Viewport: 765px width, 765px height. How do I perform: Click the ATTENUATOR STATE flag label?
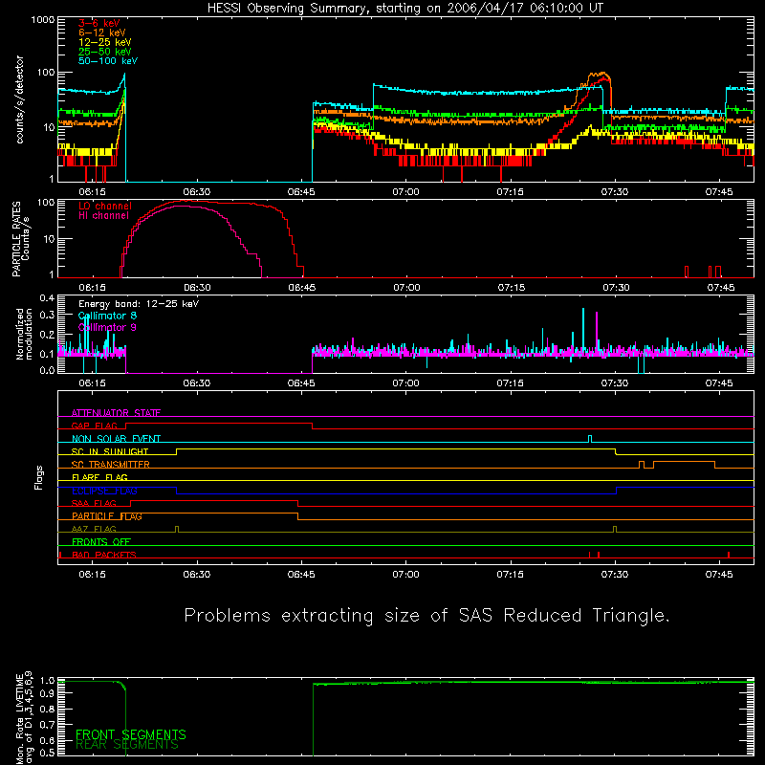pyautogui.click(x=116, y=413)
